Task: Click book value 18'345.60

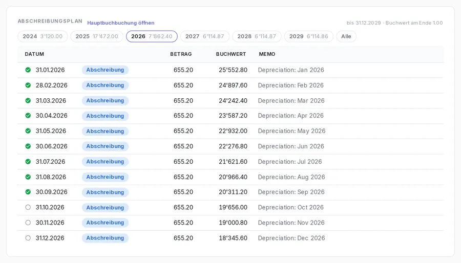Action: coord(233,238)
